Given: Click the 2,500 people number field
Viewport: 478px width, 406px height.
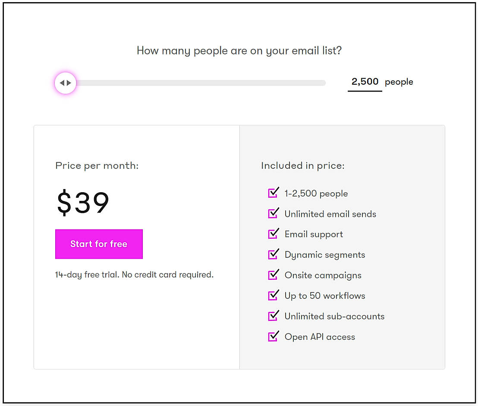Looking at the screenshot, I should [365, 82].
